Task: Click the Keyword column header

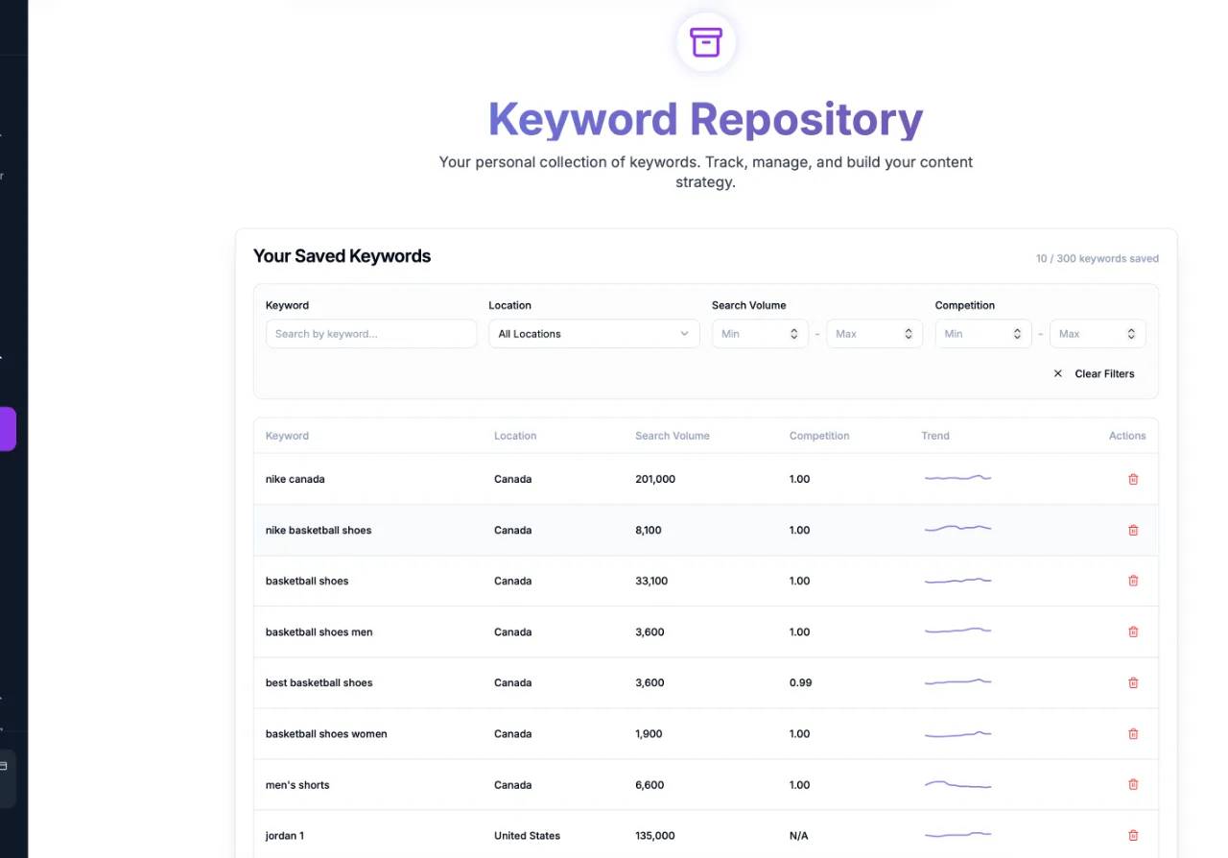Action: [287, 436]
